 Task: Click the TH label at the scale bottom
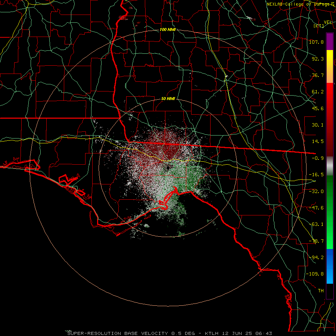click(x=321, y=291)
